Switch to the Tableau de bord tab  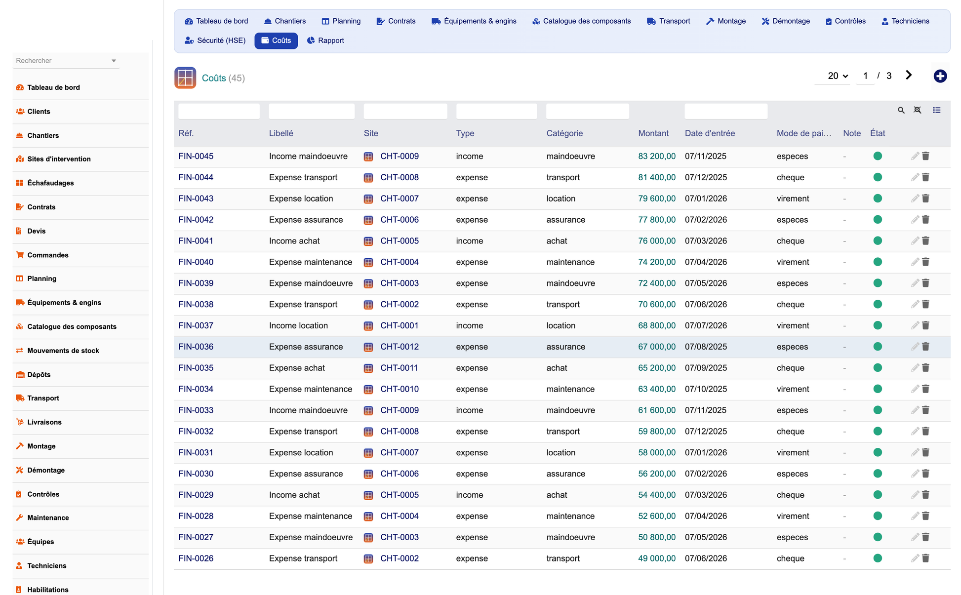tap(216, 21)
